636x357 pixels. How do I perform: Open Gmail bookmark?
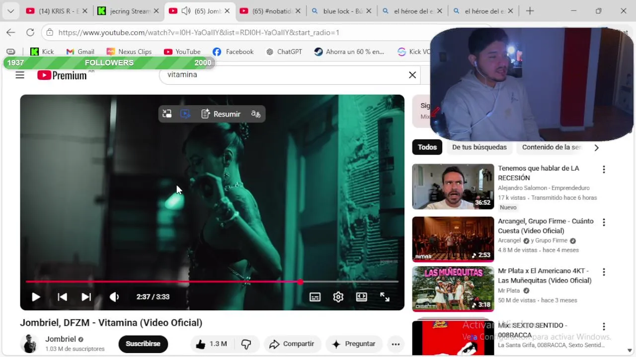coord(80,52)
